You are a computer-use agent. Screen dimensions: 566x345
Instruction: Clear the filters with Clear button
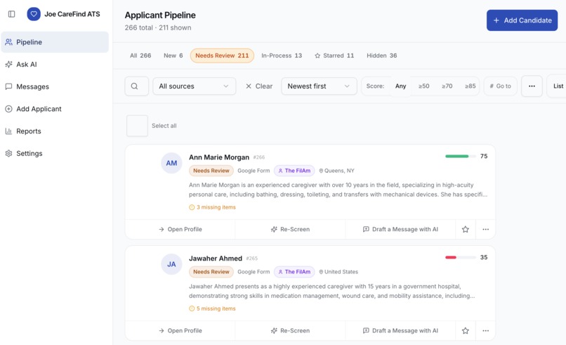pyautogui.click(x=259, y=86)
